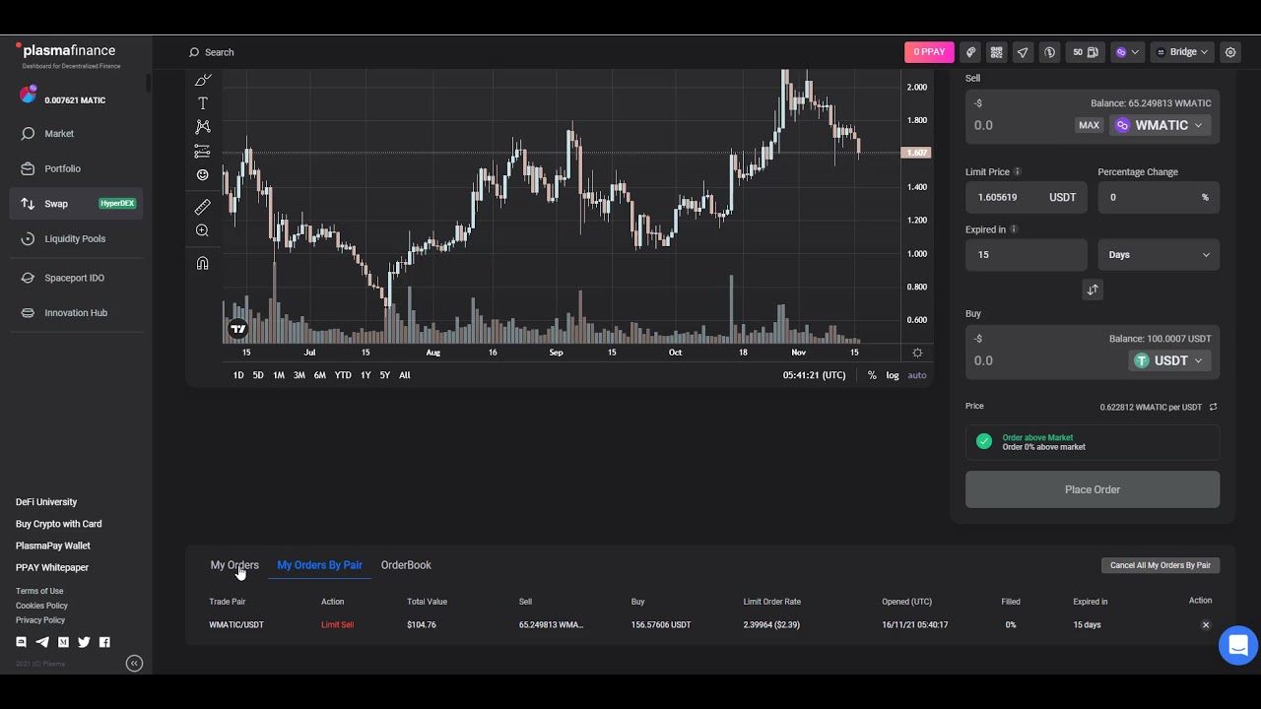Focus the Search field in the header
This screenshot has width=1261, height=709.
pyautogui.click(x=219, y=52)
